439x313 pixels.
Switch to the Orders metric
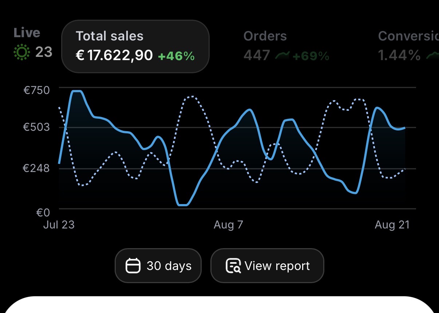[286, 46]
